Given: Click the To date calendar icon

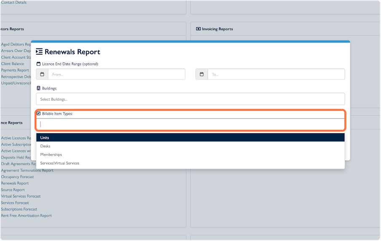Looking at the screenshot, I should click(x=201, y=74).
